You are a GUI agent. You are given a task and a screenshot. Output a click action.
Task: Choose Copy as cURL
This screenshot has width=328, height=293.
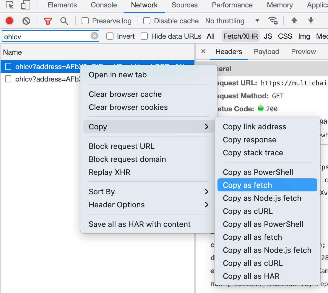pyautogui.click(x=248, y=211)
